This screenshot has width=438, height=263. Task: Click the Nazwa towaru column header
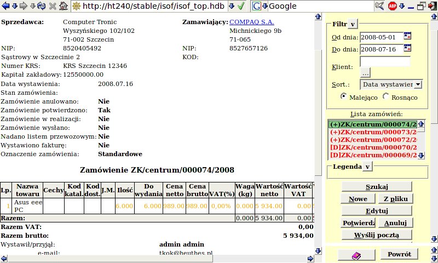click(x=27, y=190)
